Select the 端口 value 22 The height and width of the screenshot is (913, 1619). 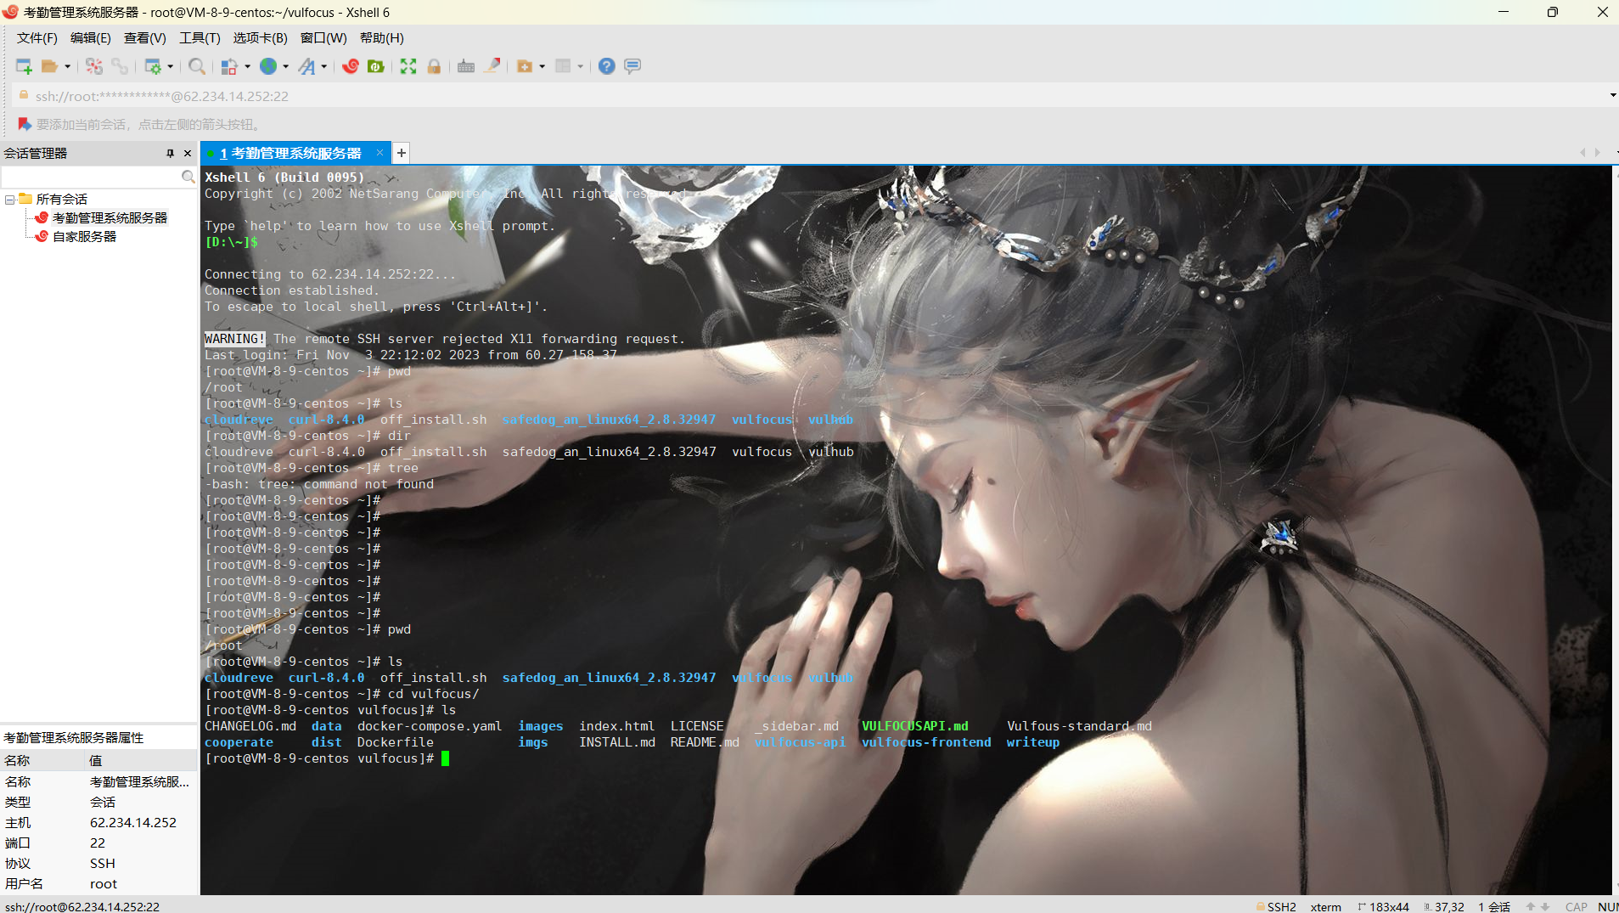point(98,843)
